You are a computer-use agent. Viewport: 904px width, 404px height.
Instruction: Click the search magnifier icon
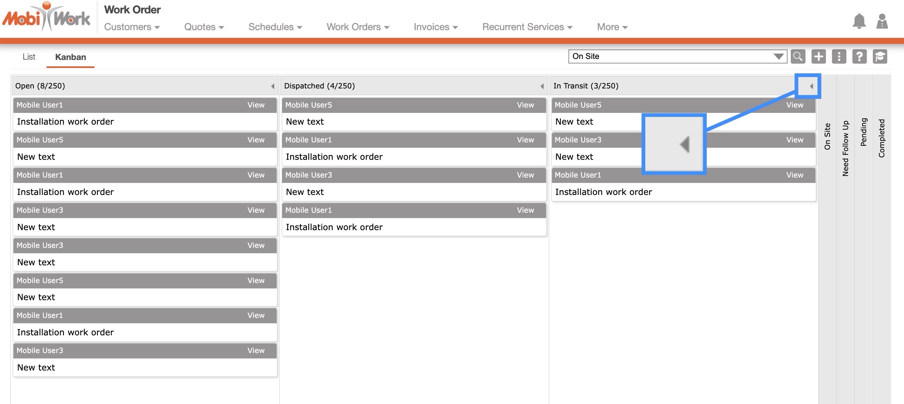[798, 57]
